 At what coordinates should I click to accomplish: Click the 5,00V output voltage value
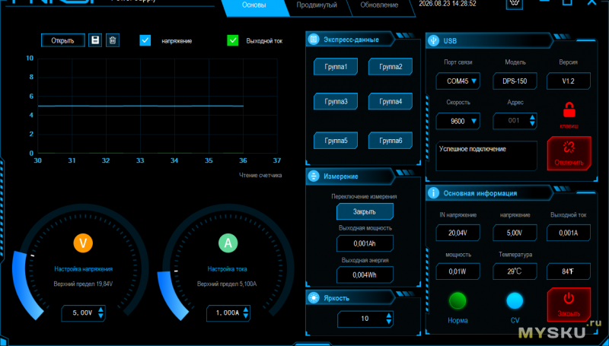pyautogui.click(x=515, y=233)
